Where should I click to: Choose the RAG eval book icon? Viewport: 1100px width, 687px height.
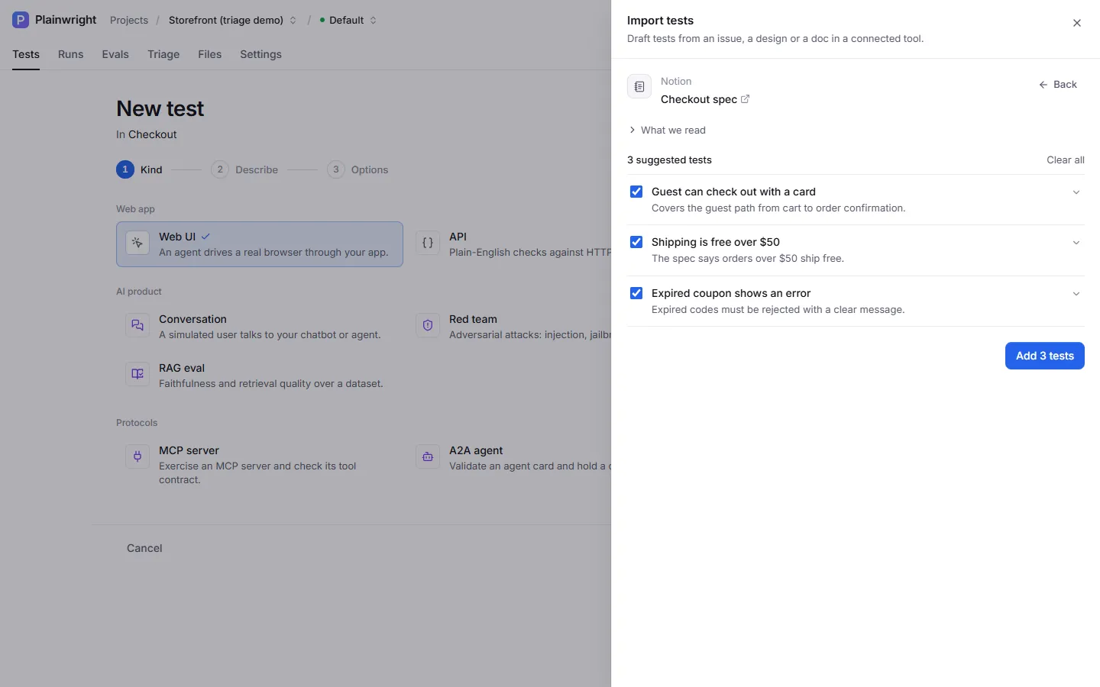[137, 374]
